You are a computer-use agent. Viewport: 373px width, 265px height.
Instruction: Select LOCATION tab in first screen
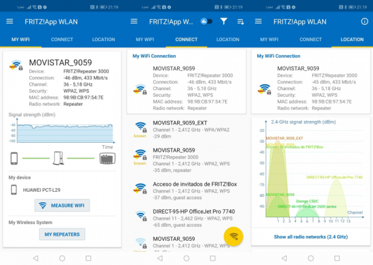(103, 40)
